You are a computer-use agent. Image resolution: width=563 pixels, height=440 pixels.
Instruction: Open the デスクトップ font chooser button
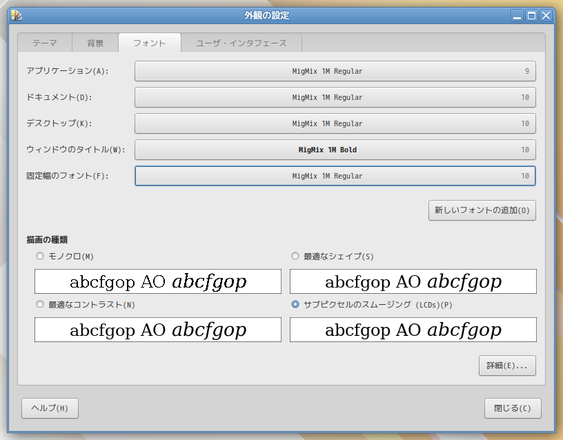click(x=335, y=123)
